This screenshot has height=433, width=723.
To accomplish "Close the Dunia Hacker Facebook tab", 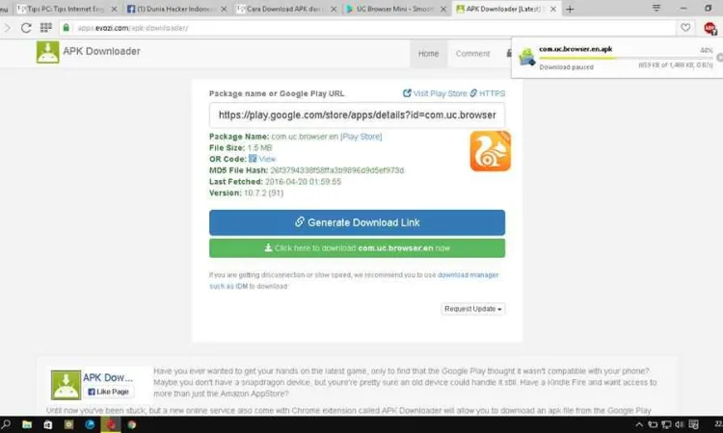I will (224, 10).
